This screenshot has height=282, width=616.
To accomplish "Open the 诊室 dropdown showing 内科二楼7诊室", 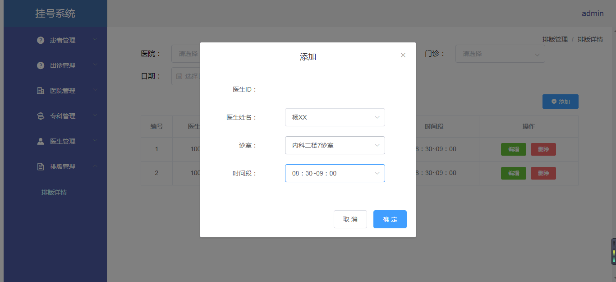I will 335,145.
